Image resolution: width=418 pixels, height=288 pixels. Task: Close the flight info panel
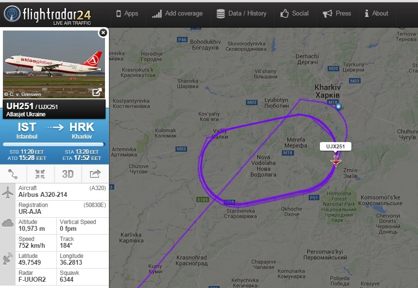(x=103, y=32)
